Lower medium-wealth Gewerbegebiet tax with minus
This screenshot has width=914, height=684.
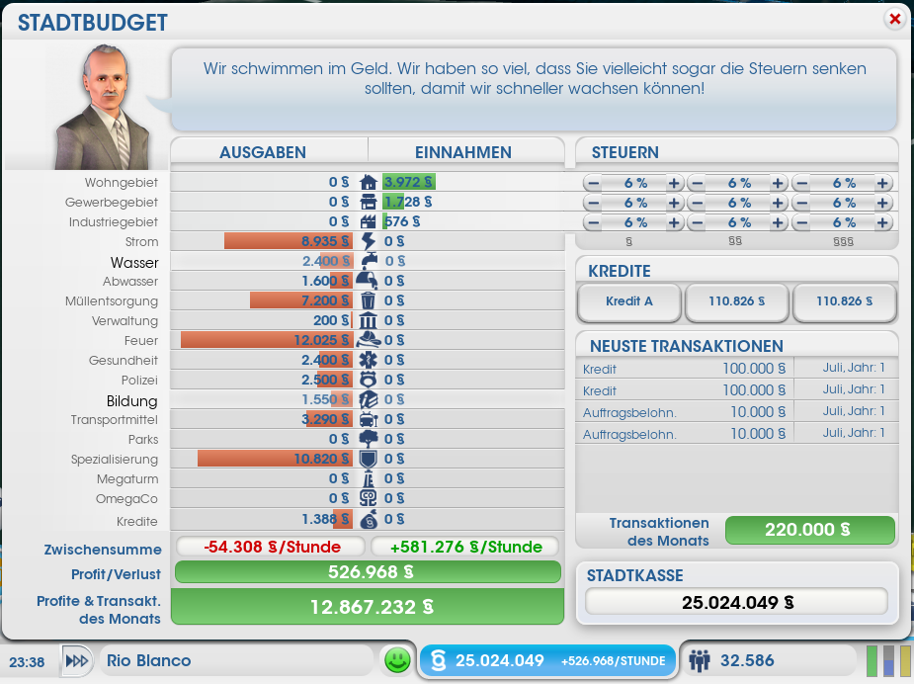(697, 203)
